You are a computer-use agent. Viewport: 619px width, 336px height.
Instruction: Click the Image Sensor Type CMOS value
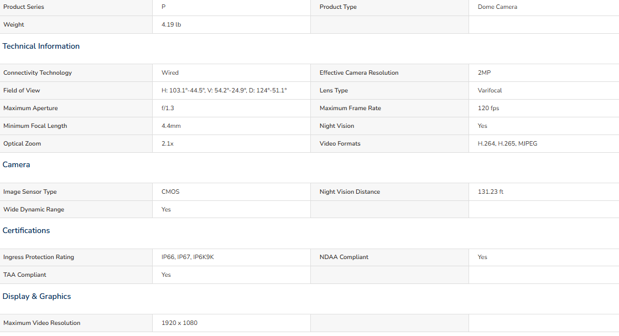(x=170, y=192)
